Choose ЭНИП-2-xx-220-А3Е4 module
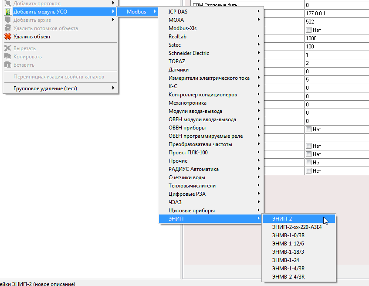 pyautogui.click(x=299, y=227)
